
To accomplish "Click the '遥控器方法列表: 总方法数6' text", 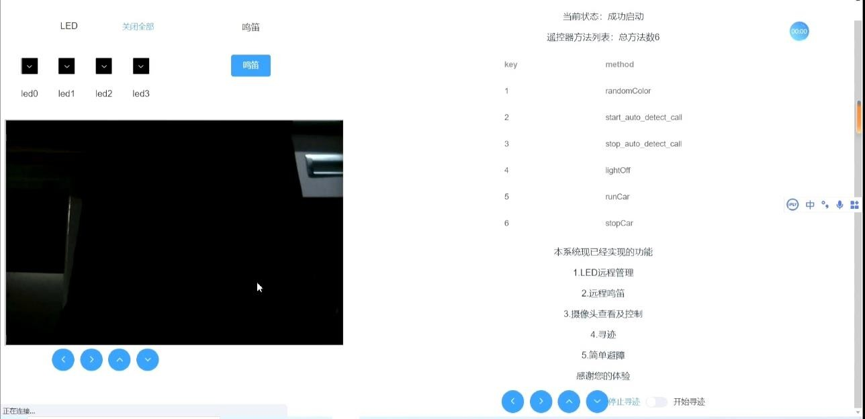I will 603,37.
